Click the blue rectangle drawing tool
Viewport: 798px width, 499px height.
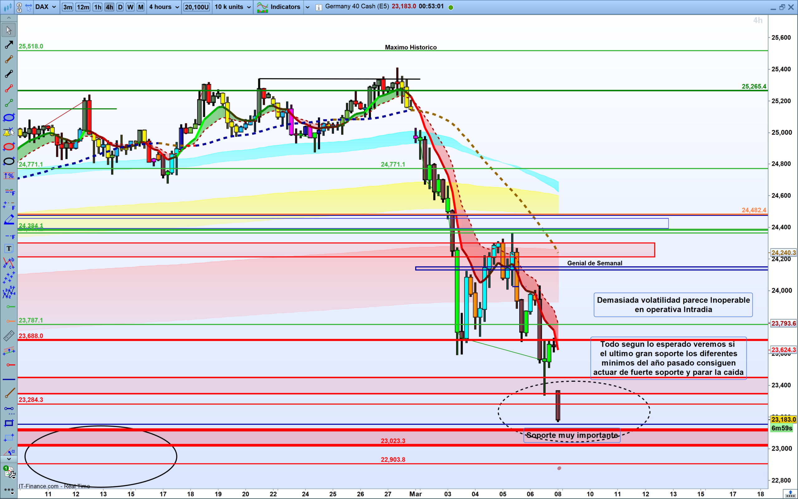pyautogui.click(x=9, y=423)
